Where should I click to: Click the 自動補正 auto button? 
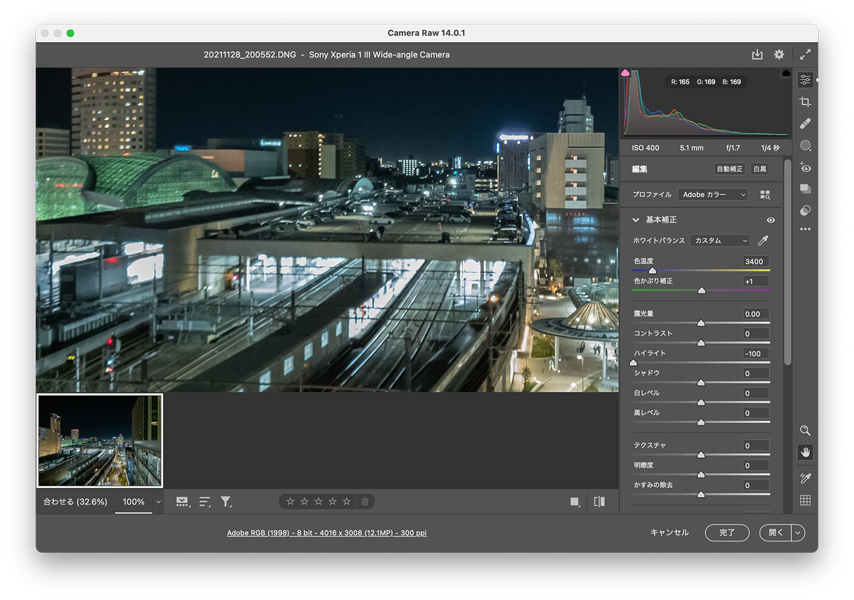(730, 169)
